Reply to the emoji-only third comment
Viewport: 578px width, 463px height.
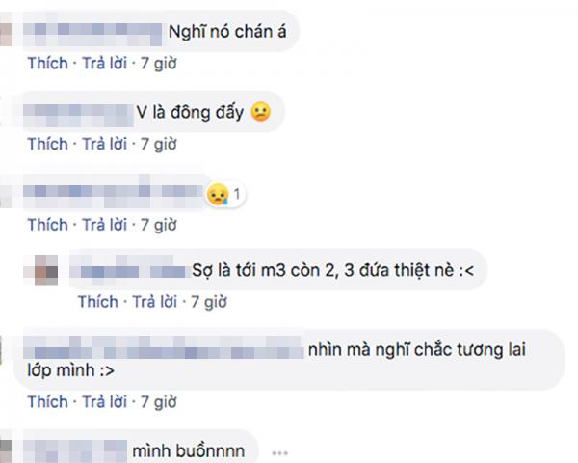pyautogui.click(x=104, y=225)
